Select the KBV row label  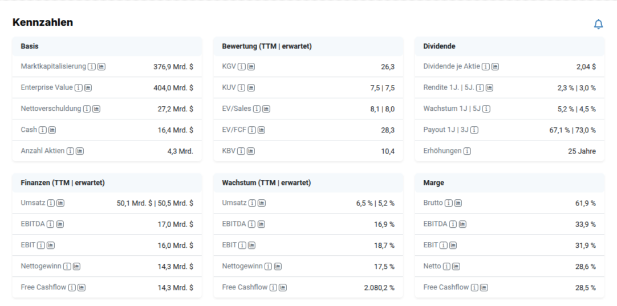click(229, 151)
